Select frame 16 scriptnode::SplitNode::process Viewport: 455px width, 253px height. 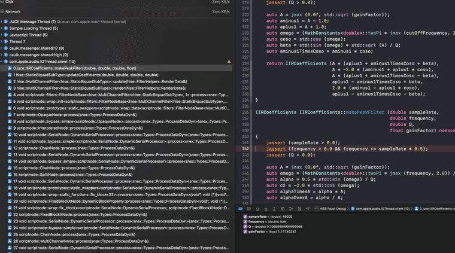[x=116, y=175]
